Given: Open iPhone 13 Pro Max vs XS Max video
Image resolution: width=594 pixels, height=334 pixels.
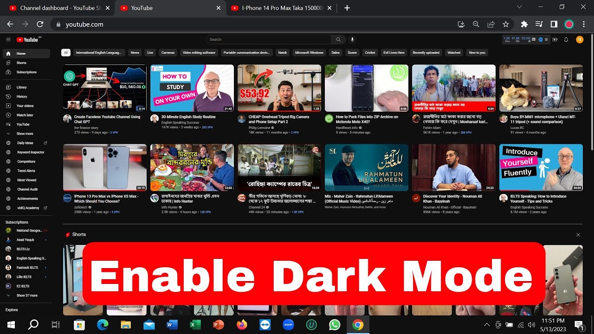Looking at the screenshot, I should click(105, 167).
